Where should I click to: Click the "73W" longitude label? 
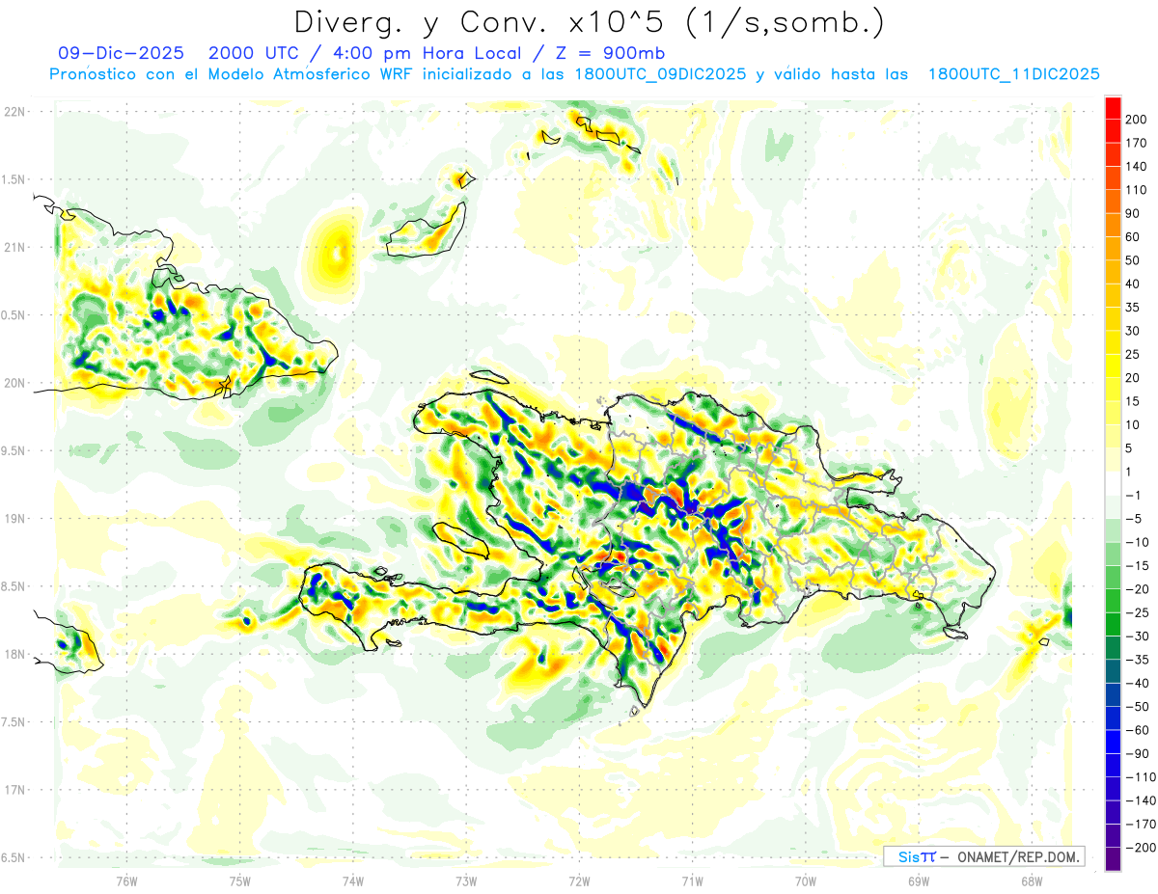coord(466,880)
